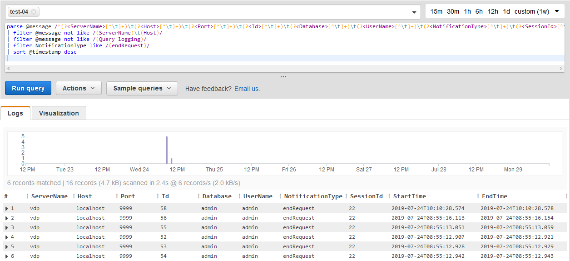
Task: Expand log record row 2
Action: point(7,218)
